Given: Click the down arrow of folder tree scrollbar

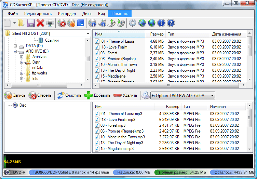Looking at the screenshot, I should (x=87, y=80).
